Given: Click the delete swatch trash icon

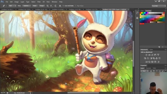Looking at the screenshot, I should pos(163,47).
